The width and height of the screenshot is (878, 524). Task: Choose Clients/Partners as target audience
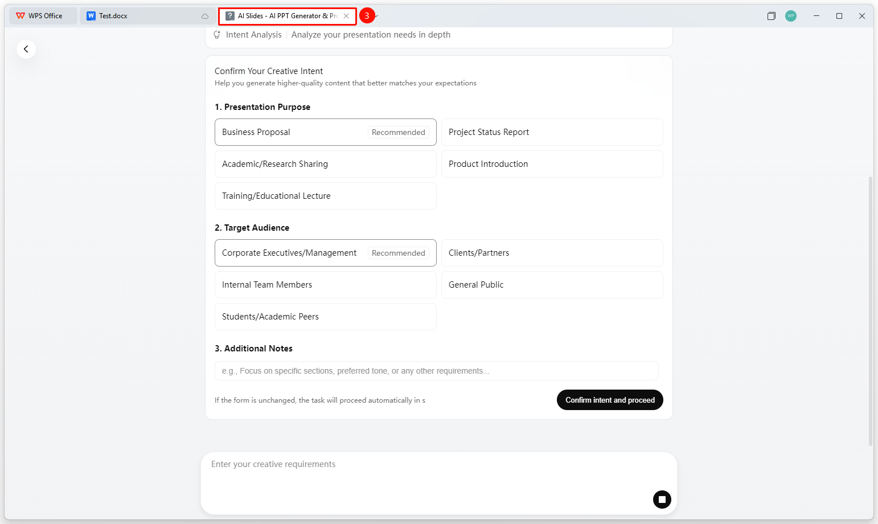point(552,253)
